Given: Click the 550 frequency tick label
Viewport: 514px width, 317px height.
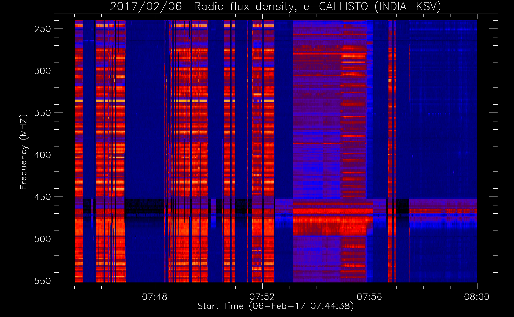Looking at the screenshot, I should 43,281.
